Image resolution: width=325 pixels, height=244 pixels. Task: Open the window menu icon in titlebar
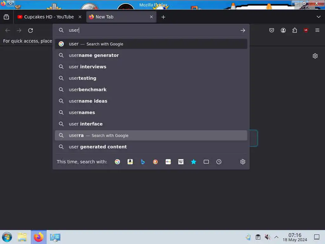coord(3,3)
